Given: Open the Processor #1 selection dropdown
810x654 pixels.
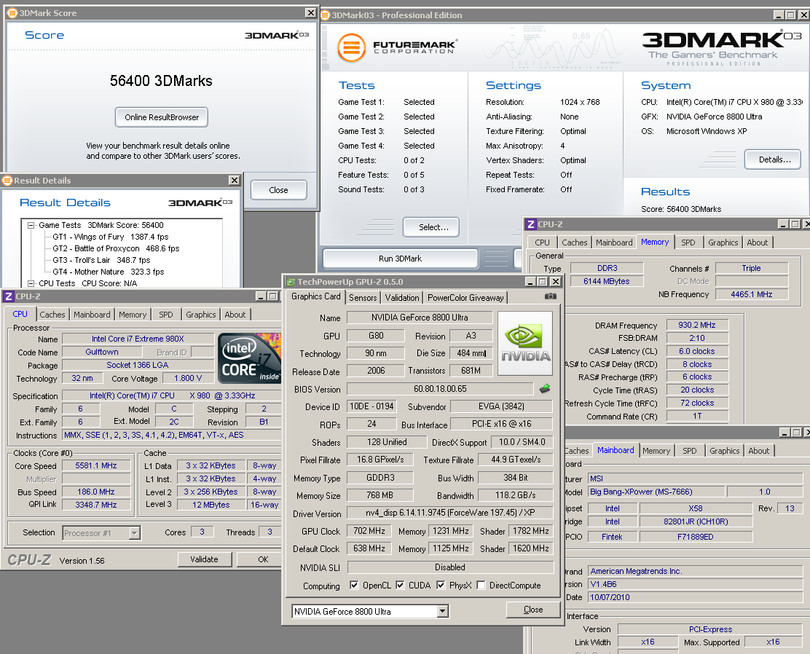Looking at the screenshot, I should coord(134,532).
